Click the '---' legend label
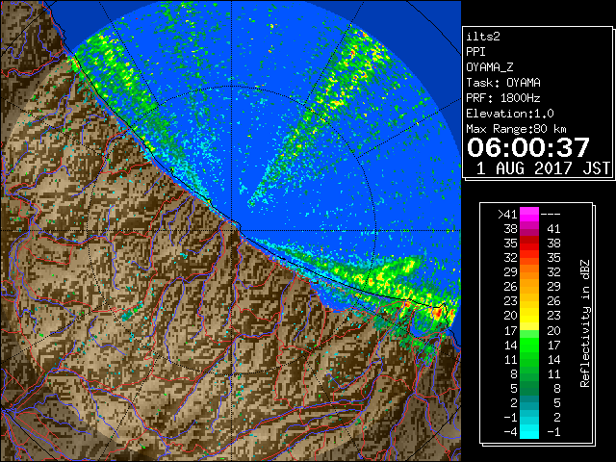616x462 pixels. point(551,215)
